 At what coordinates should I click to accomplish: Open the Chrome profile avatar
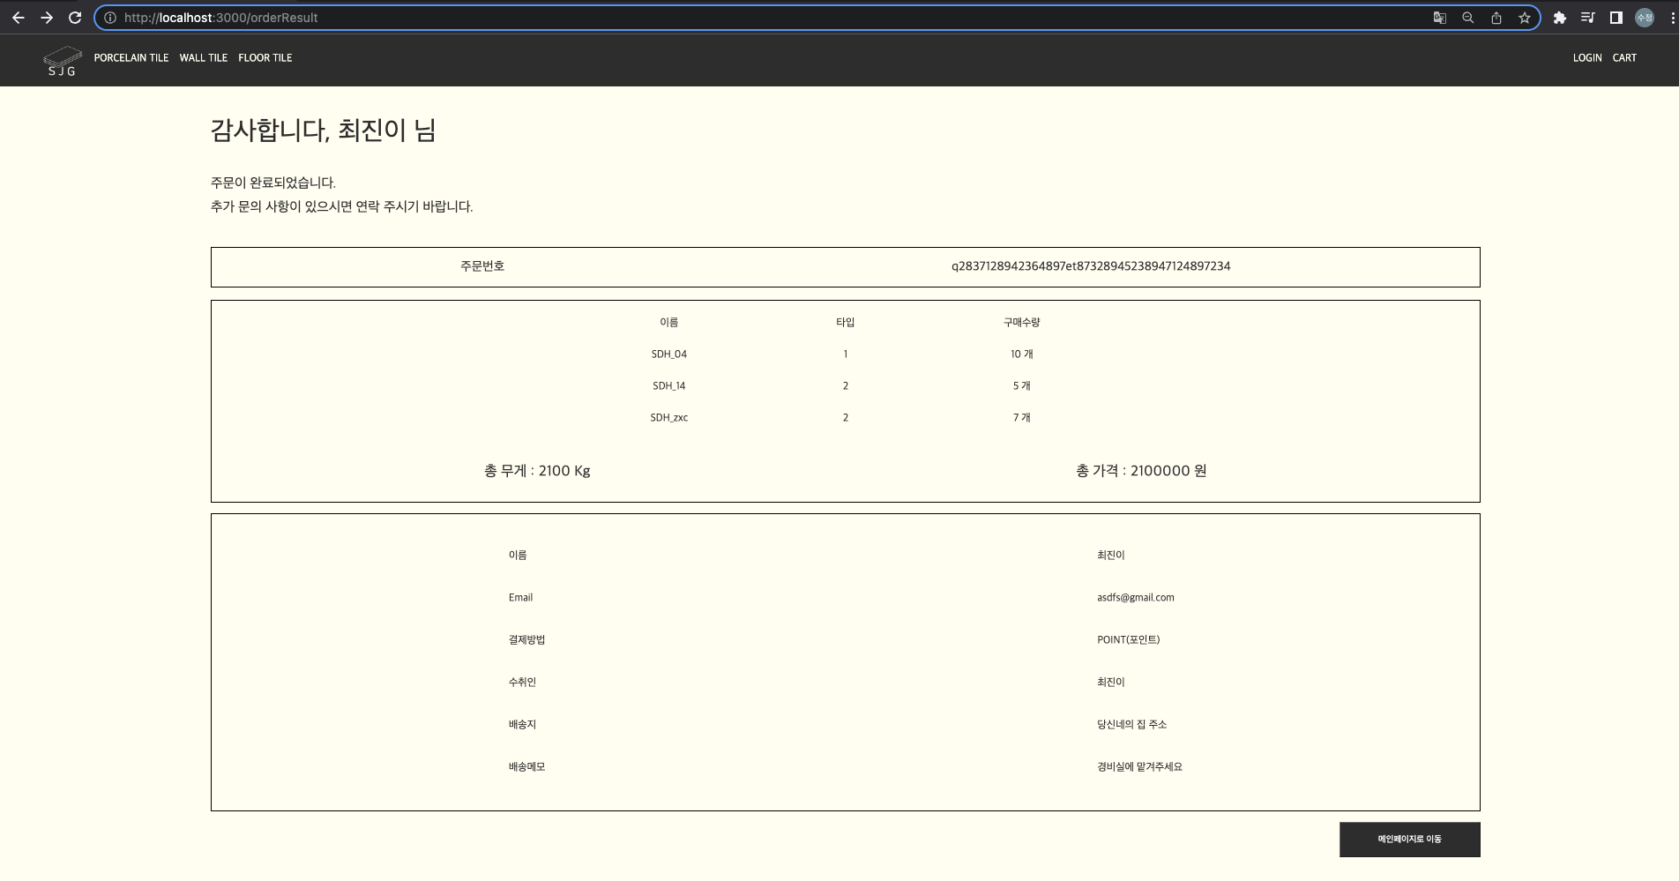[x=1645, y=18]
